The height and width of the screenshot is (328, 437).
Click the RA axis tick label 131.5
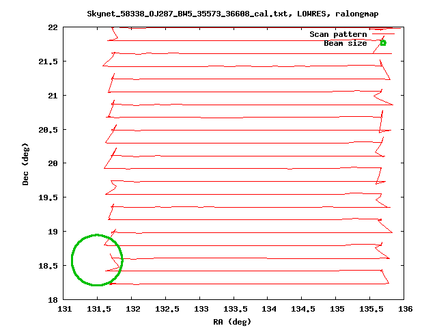[98, 309]
